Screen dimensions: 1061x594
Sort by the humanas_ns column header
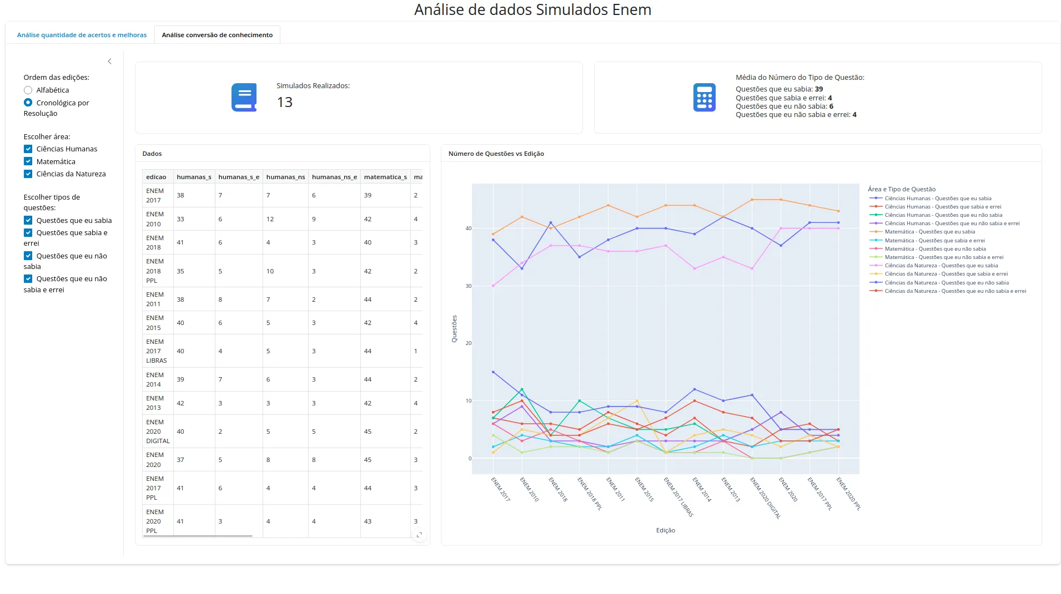tap(285, 177)
